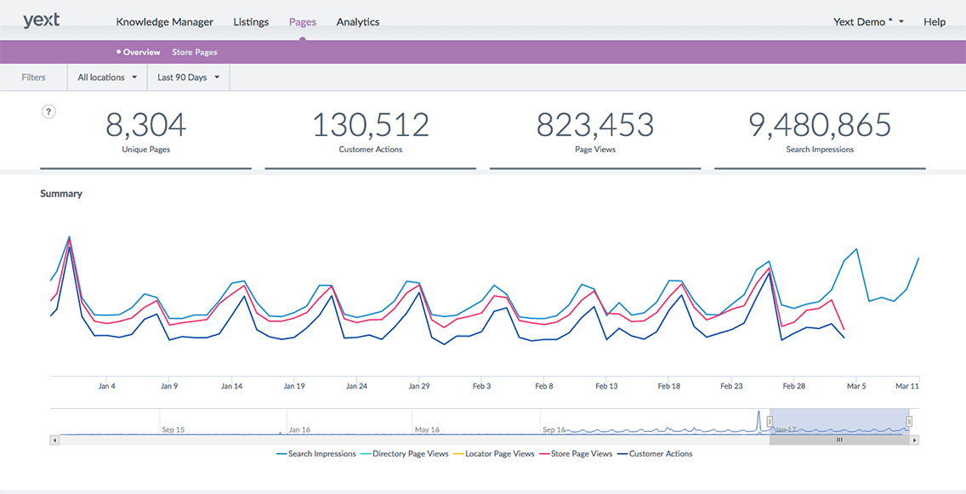Click the Filters button
The width and height of the screenshot is (966, 494).
pyautogui.click(x=33, y=77)
